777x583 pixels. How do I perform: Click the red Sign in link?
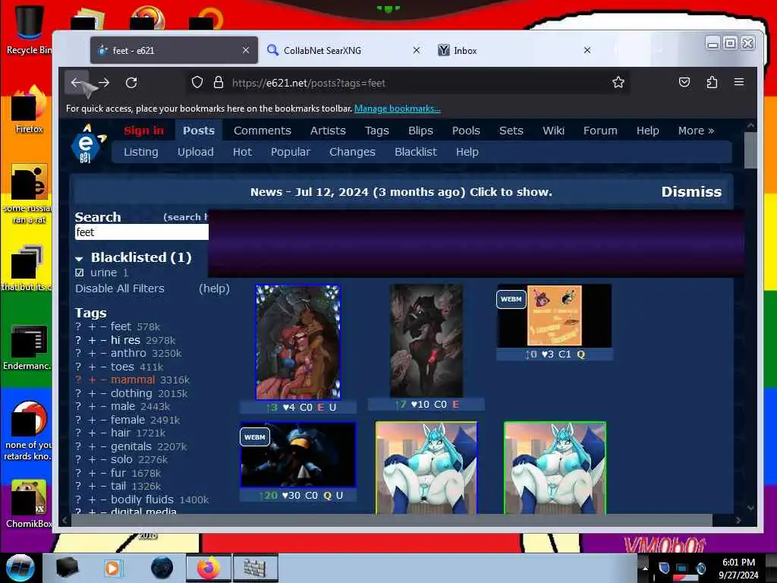pos(143,131)
